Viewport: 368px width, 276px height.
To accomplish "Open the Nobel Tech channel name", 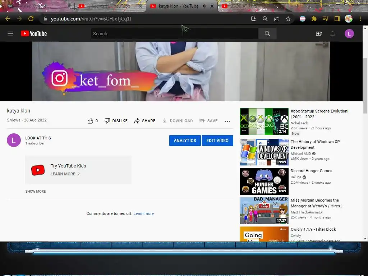I will (x=299, y=123).
